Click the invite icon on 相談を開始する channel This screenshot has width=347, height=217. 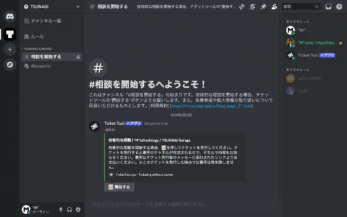(78, 57)
